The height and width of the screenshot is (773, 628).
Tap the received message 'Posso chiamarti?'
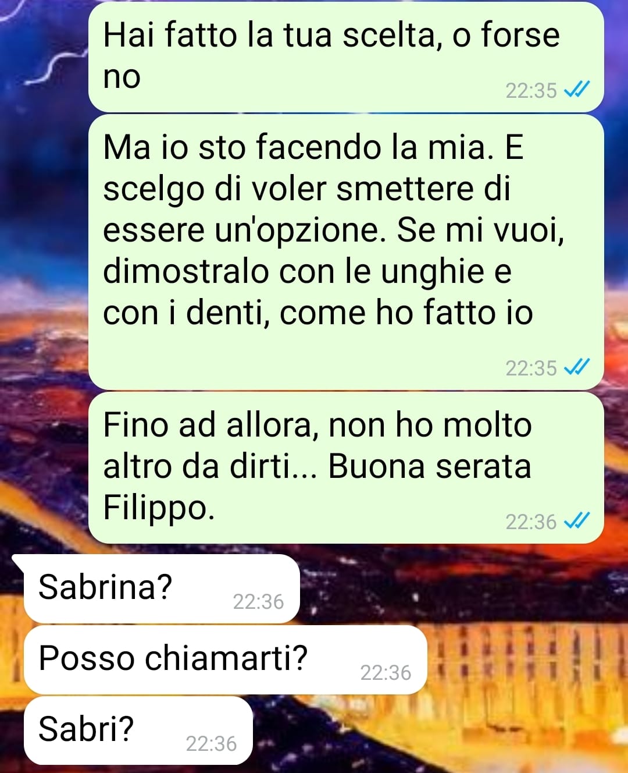click(x=226, y=659)
